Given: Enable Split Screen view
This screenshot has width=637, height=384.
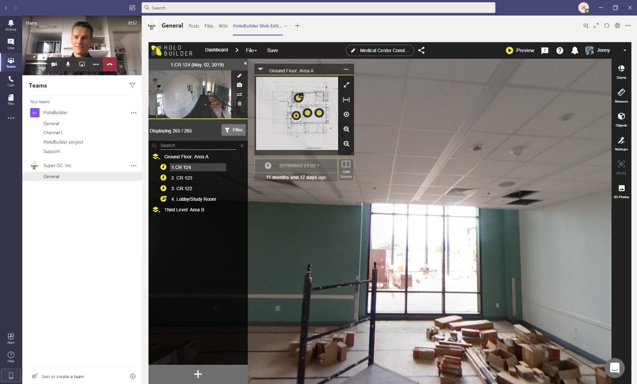Looking at the screenshot, I should click(x=346, y=170).
